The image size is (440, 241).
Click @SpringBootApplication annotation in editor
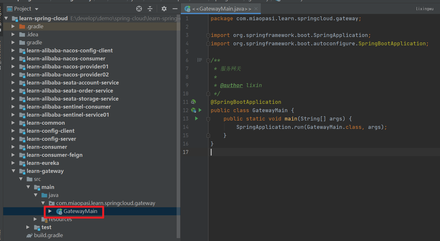(x=246, y=102)
